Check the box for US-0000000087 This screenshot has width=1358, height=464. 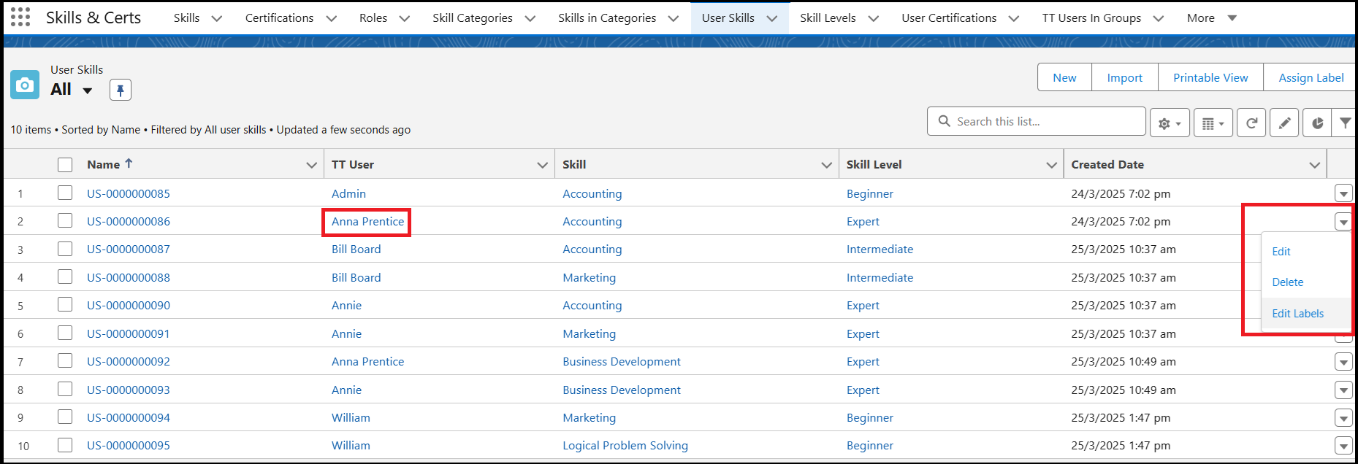[x=65, y=249]
